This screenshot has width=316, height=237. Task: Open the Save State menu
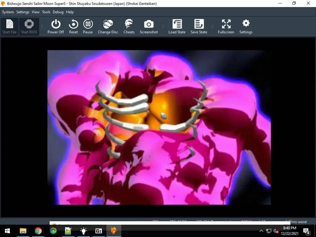[199, 27]
